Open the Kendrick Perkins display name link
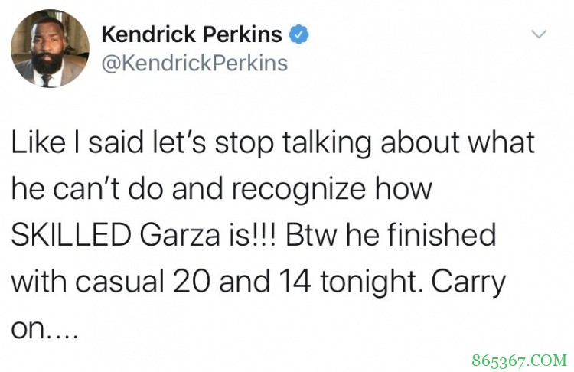 click(192, 34)
